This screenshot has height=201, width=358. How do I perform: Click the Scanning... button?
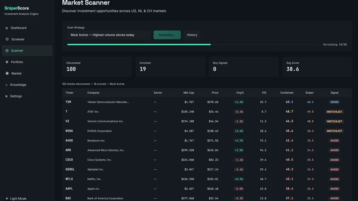[x=167, y=35]
